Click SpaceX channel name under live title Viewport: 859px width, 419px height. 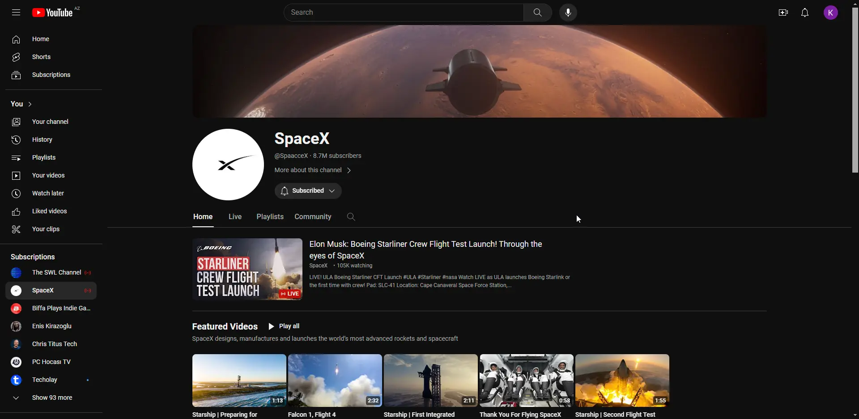click(x=319, y=266)
